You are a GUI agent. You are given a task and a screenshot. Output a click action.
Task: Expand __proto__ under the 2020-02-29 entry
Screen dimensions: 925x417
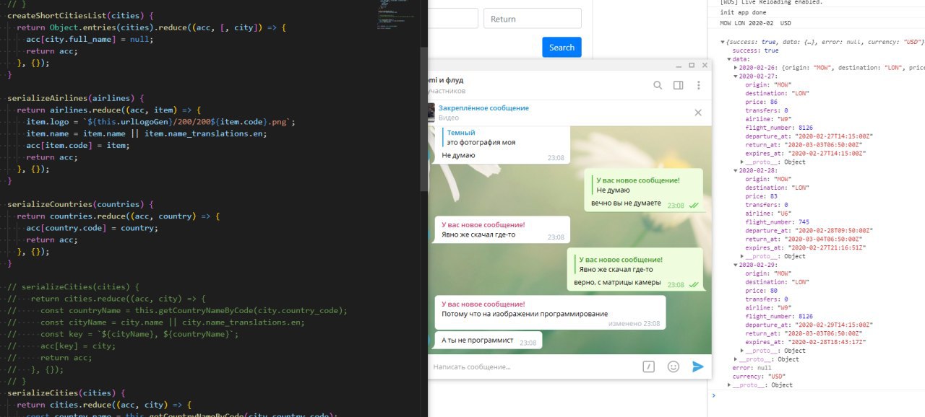742,351
